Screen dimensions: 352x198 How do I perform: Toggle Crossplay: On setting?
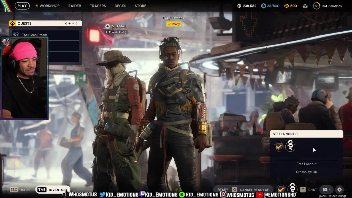(x=307, y=172)
